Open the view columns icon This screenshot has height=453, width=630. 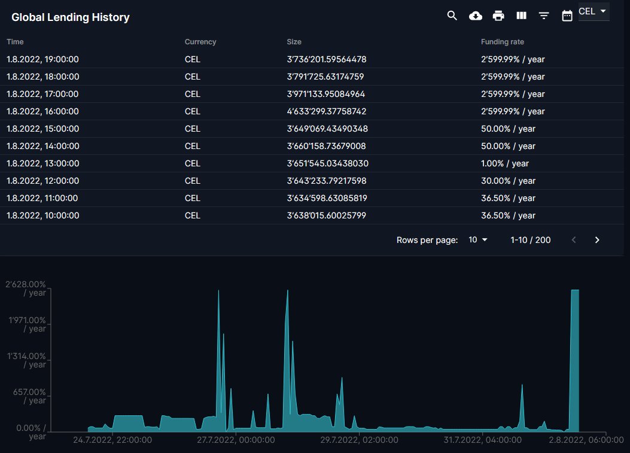point(521,16)
